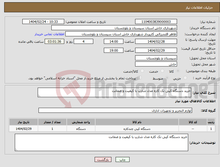Screen dimensions: 220x167
Task: Select the کالا/خدمت radio button
Action: [142, 71]
